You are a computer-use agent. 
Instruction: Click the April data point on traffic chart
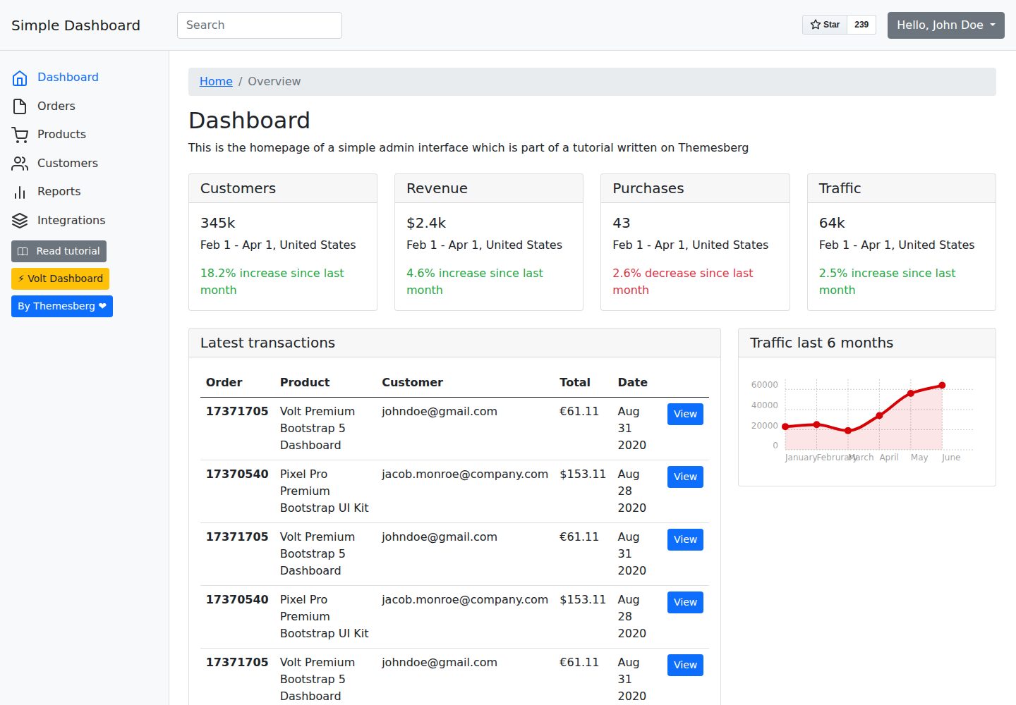879,416
